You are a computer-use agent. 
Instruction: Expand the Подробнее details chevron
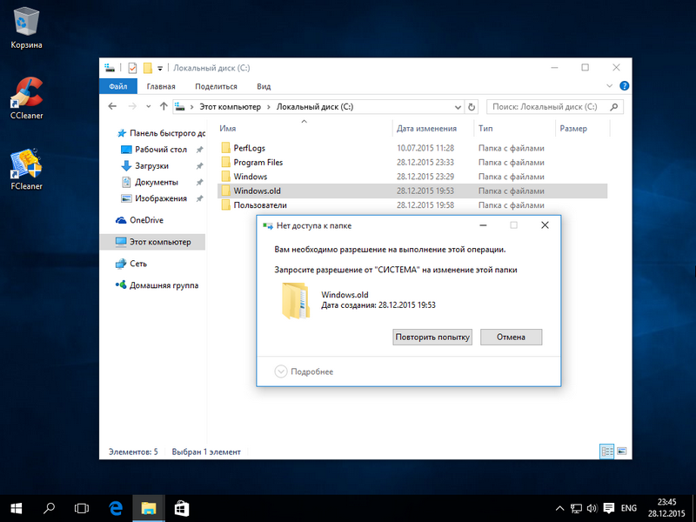pyautogui.click(x=281, y=371)
